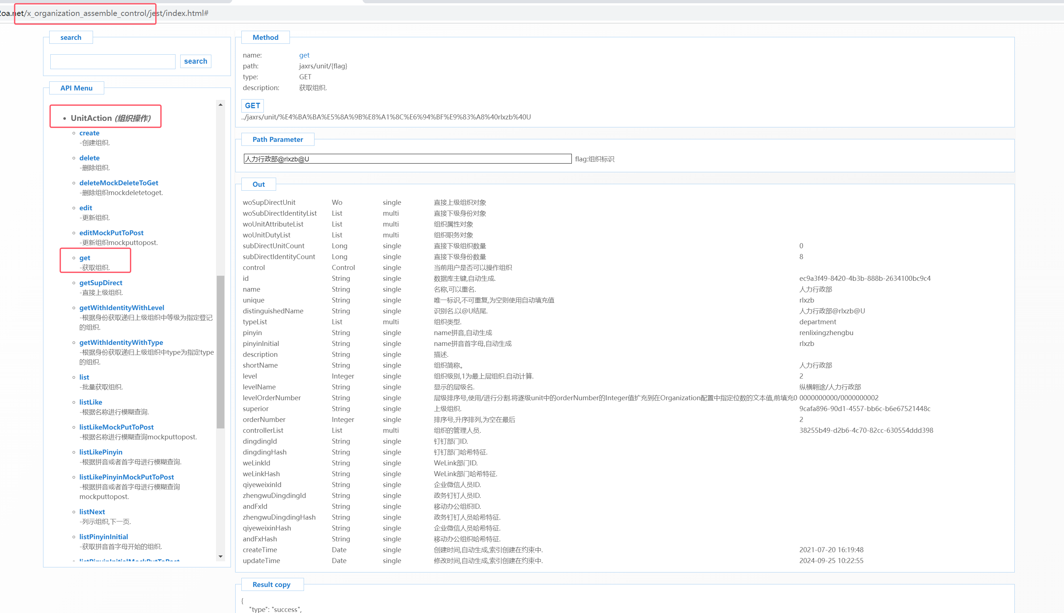
Task: Click scroll down arrow of API menu
Action: (x=220, y=557)
